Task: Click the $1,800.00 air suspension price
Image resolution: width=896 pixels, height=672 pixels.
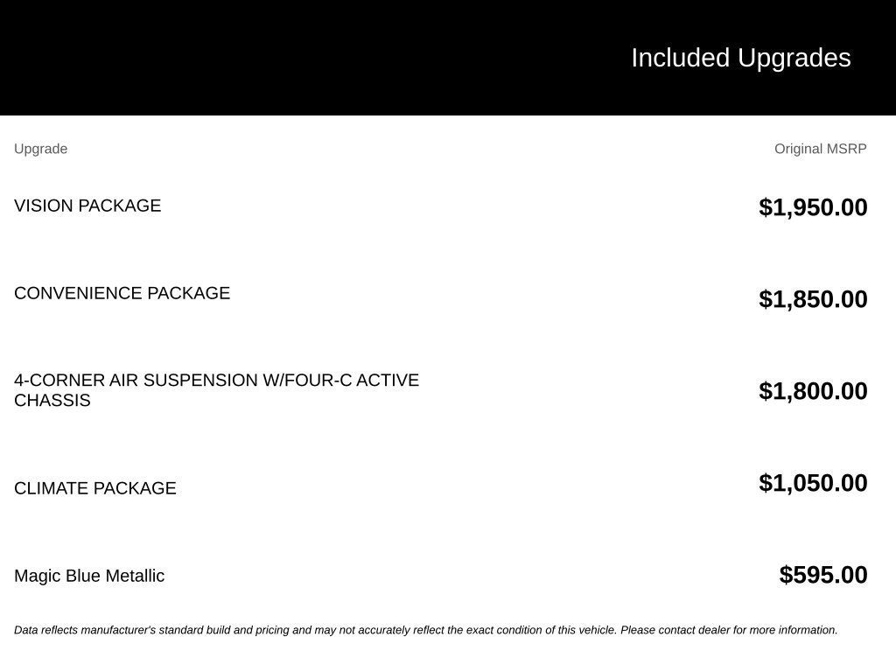Action: 813,391
